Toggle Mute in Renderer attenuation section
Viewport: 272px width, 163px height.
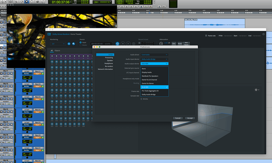(180, 44)
